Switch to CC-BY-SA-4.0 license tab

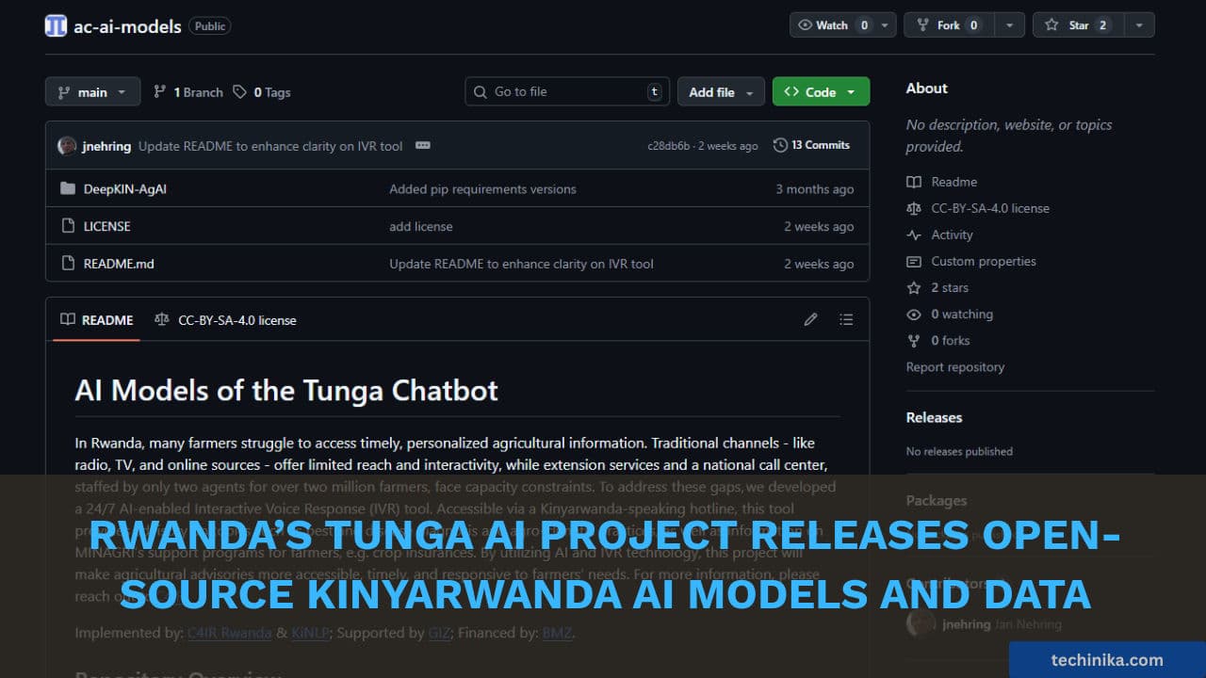225,320
